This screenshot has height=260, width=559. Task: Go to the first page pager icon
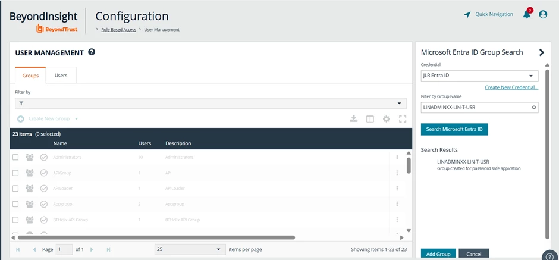(18, 250)
